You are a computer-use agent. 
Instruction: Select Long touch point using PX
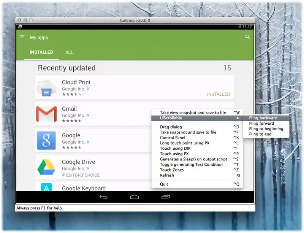pos(197,143)
